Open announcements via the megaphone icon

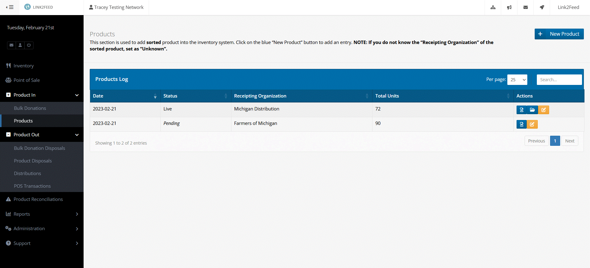point(509,7)
